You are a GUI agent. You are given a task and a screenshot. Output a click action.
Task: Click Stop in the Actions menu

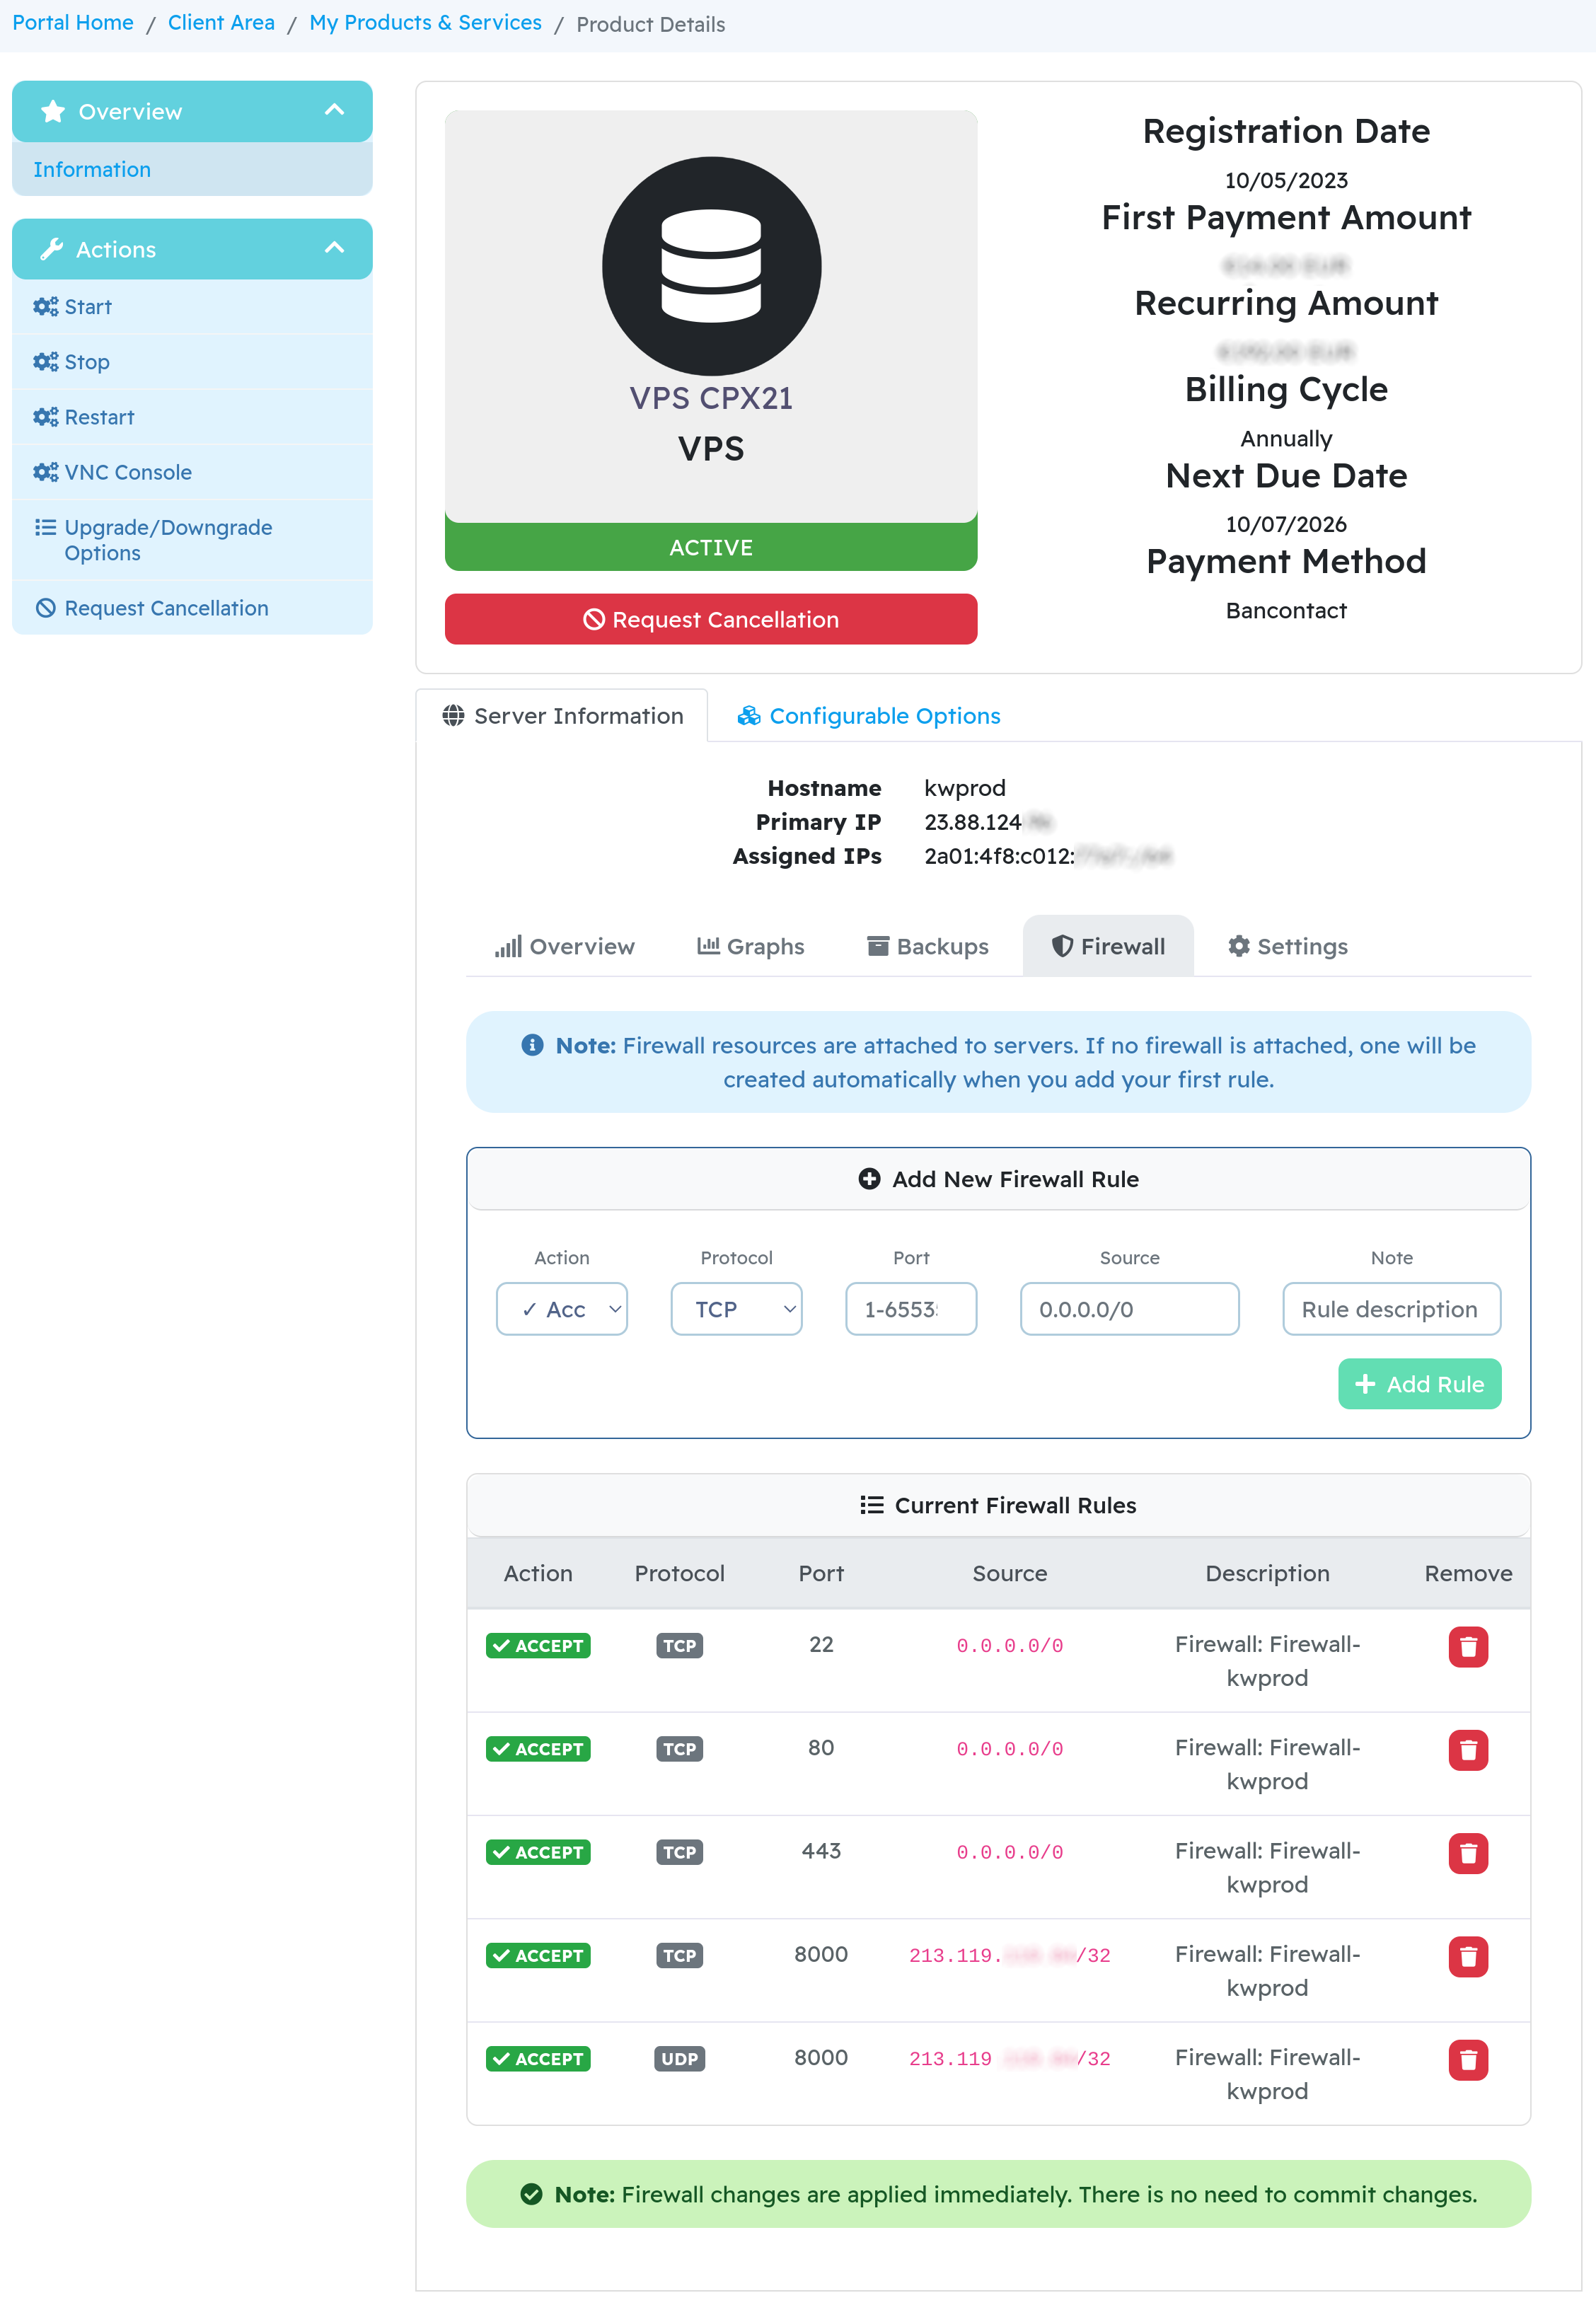point(192,362)
